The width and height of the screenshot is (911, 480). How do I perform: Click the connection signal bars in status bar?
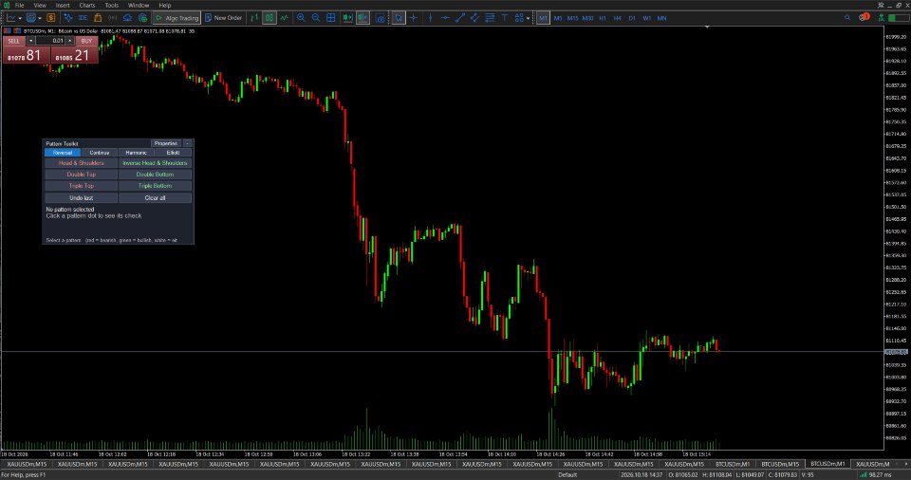coord(864,474)
